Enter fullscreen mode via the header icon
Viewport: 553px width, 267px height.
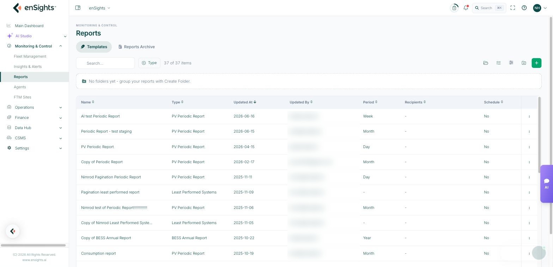point(513,8)
